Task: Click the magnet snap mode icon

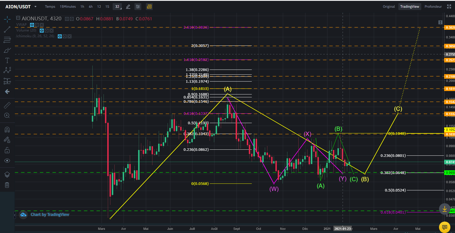Action: point(7,130)
